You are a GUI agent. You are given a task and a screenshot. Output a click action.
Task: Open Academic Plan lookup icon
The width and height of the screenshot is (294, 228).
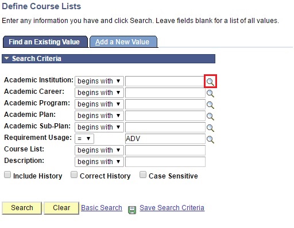[210, 116]
